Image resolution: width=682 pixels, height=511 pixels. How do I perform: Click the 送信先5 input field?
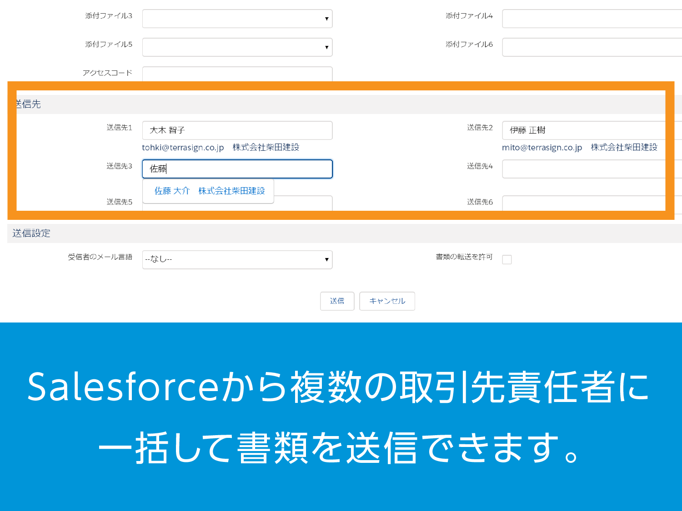[x=237, y=203]
